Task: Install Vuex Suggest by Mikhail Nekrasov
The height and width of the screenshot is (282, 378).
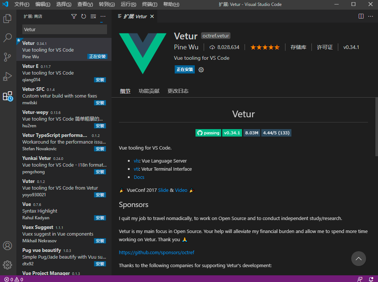Action: [100, 241]
